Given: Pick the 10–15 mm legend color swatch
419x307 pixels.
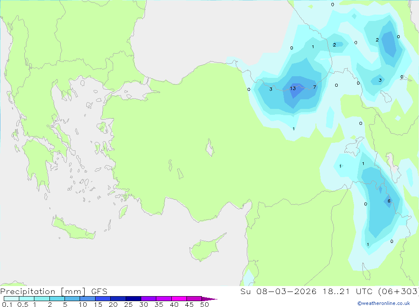Looking at the screenshot, I should pos(88,299).
